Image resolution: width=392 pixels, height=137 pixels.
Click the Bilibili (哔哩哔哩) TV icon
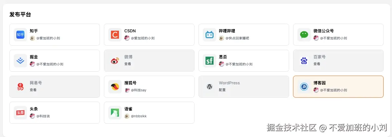point(210,35)
